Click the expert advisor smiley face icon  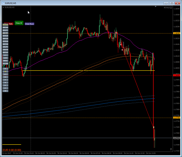pyautogui.click(x=171, y=8)
